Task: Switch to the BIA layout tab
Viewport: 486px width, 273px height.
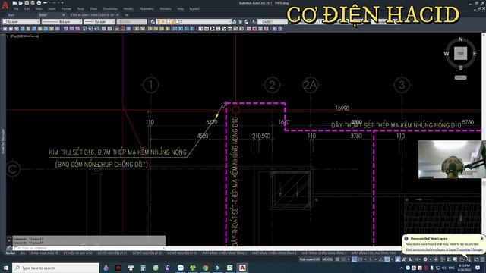Action: (x=23, y=253)
